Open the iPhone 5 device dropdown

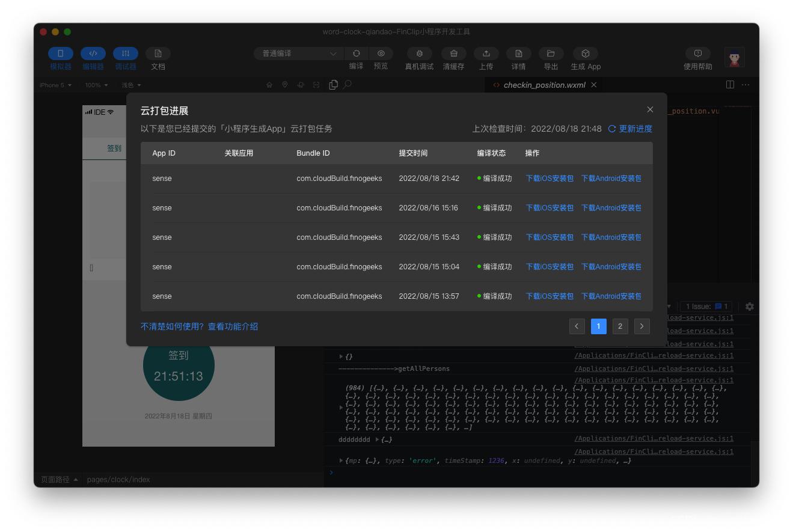click(x=55, y=85)
